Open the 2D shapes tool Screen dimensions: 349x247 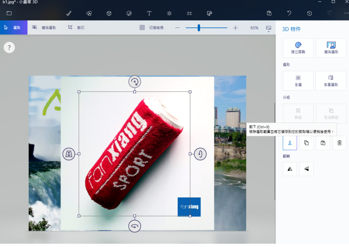point(89,14)
